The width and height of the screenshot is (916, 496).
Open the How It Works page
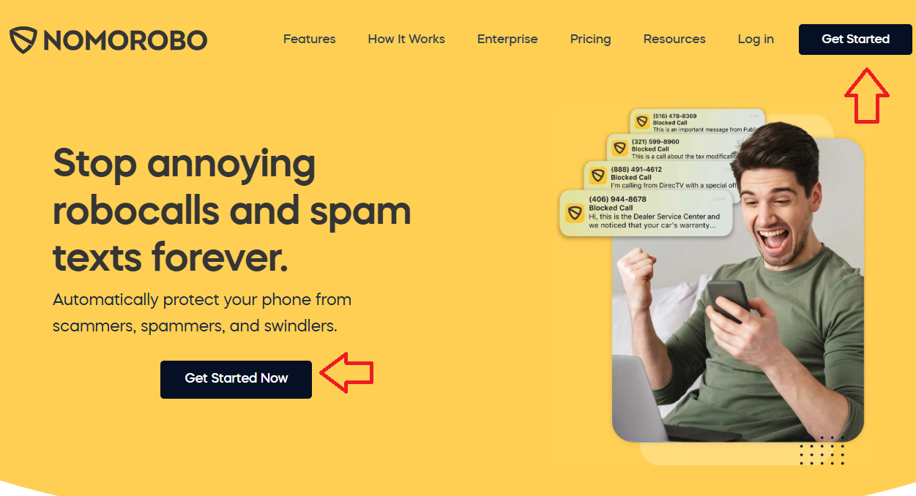(406, 39)
